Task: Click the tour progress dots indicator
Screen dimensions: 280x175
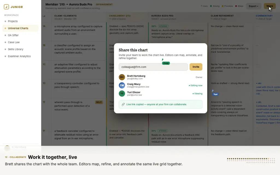Action: [x=251, y=160]
